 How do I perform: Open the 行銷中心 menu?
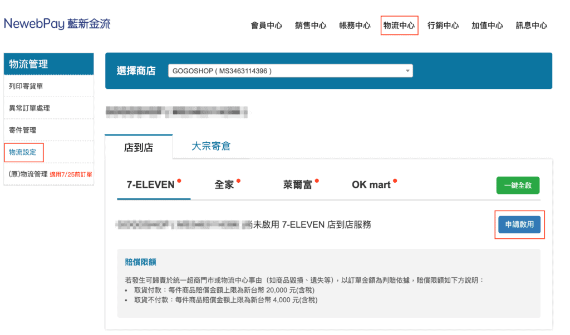pyautogui.click(x=443, y=26)
